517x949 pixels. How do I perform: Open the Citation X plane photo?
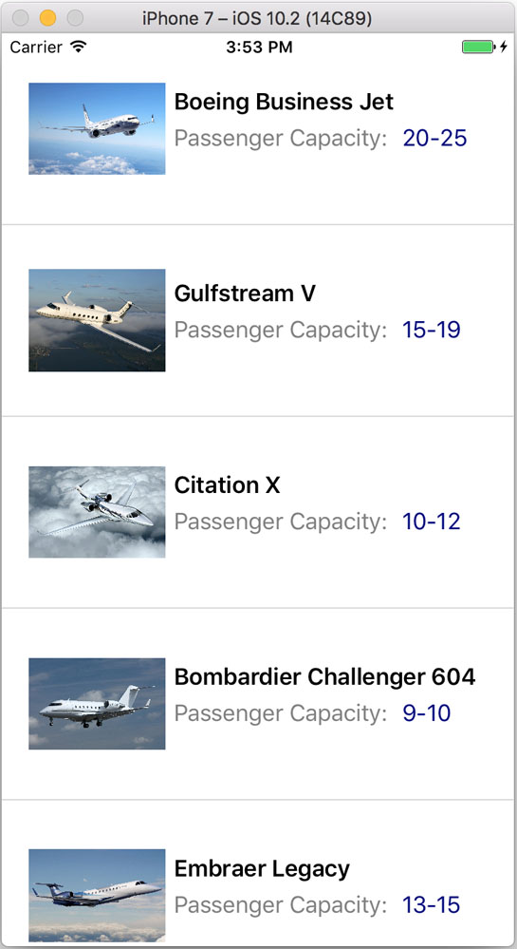[x=97, y=512]
